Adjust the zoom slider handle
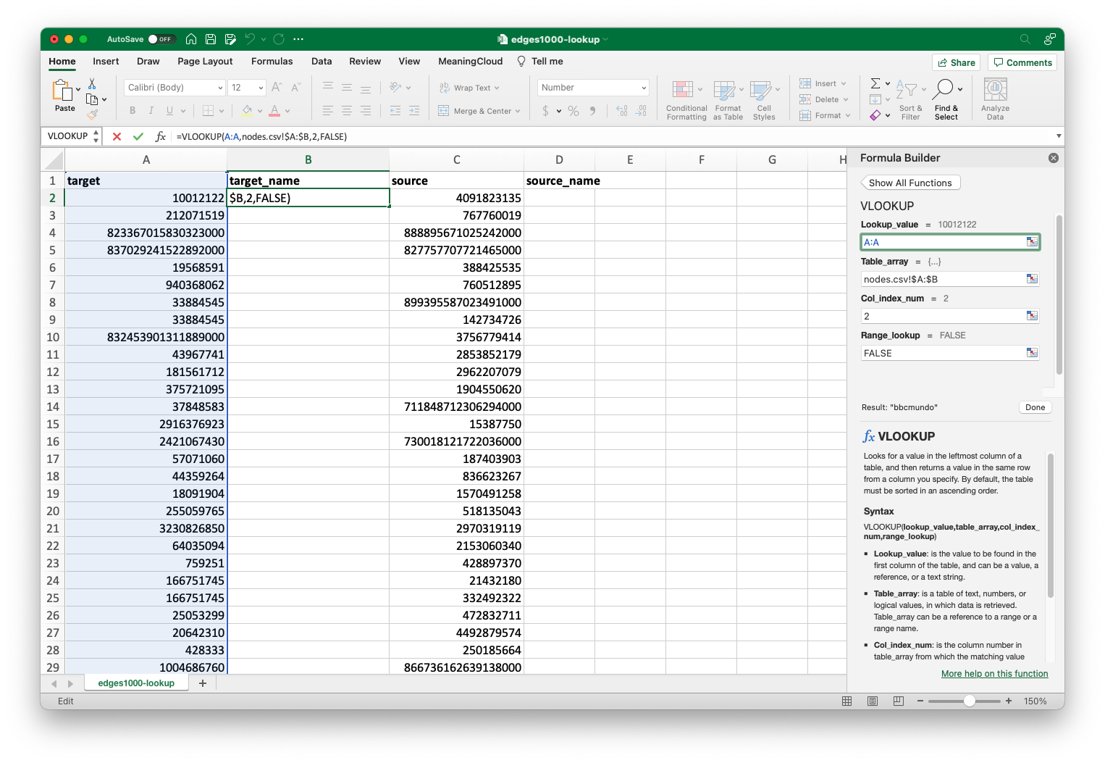This screenshot has width=1105, height=763. click(x=969, y=701)
